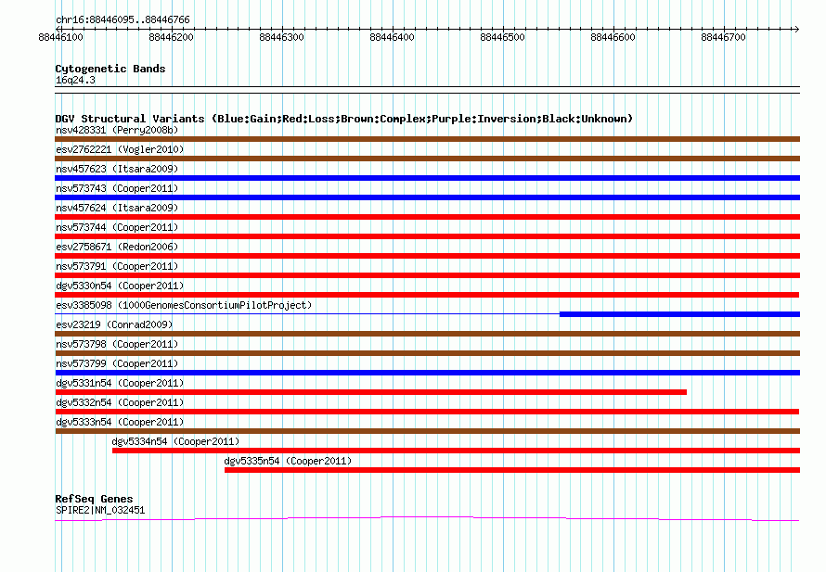Click ruler position 88446200
This screenshot has height=572, width=826.
tap(171, 37)
